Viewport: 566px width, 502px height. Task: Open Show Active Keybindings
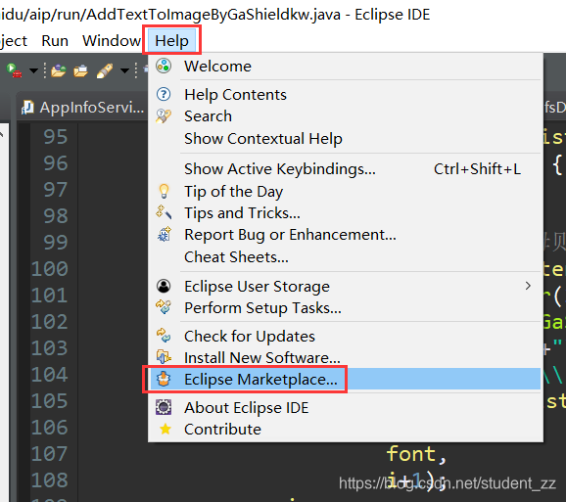[345, 169]
